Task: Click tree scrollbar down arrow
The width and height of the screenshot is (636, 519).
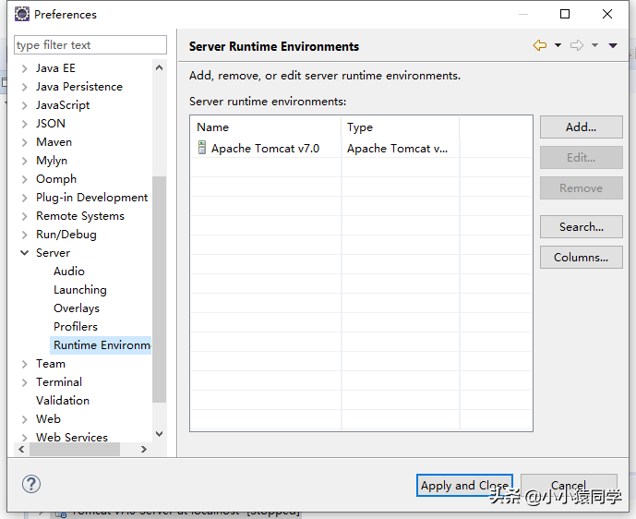Action: 160,434
